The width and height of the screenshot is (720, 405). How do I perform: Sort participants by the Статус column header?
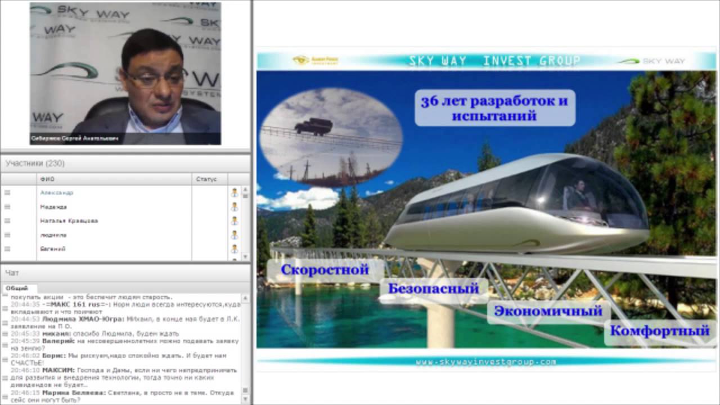click(209, 179)
